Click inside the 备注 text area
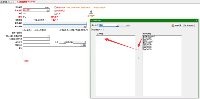 pos(54,53)
